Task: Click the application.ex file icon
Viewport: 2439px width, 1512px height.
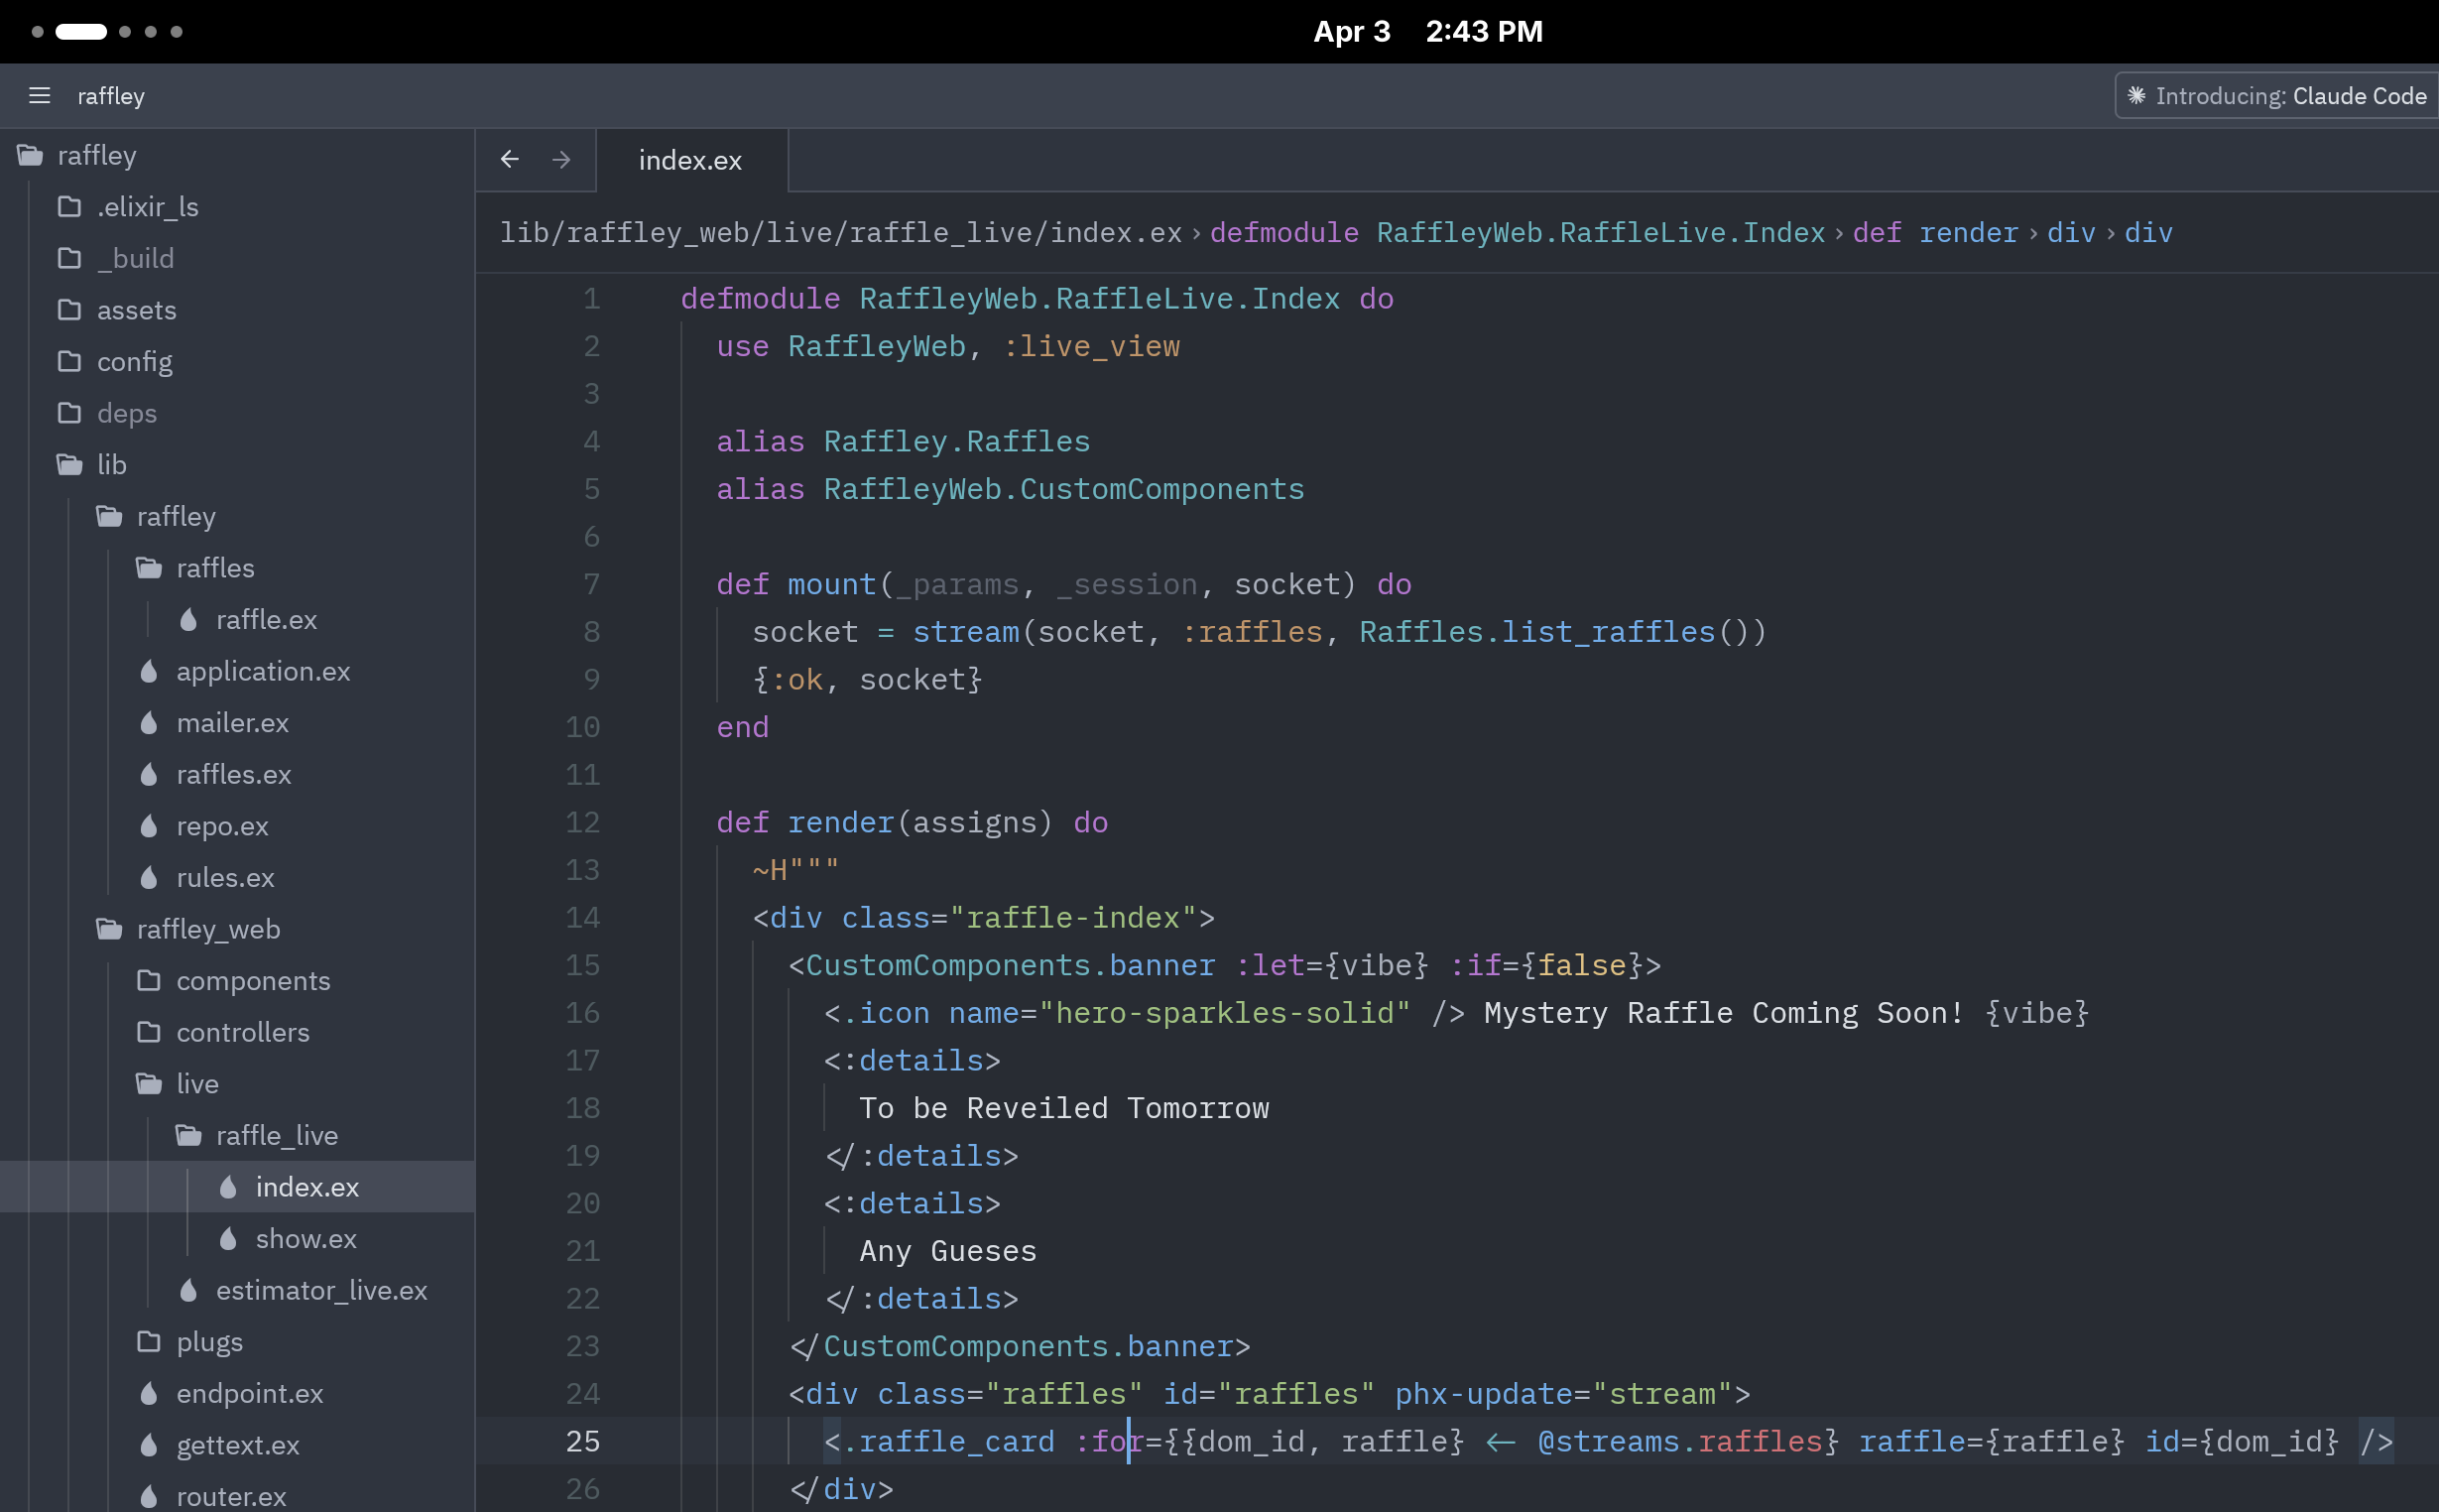Action: pos(149,671)
